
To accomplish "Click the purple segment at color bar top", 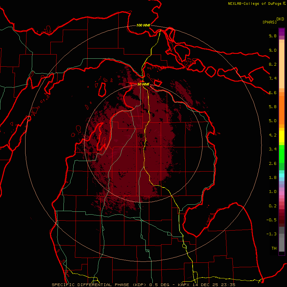I will [x=282, y=32].
